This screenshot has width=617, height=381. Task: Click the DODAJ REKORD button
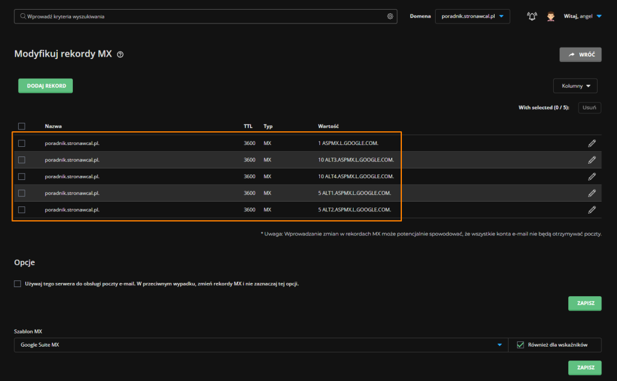coord(46,86)
